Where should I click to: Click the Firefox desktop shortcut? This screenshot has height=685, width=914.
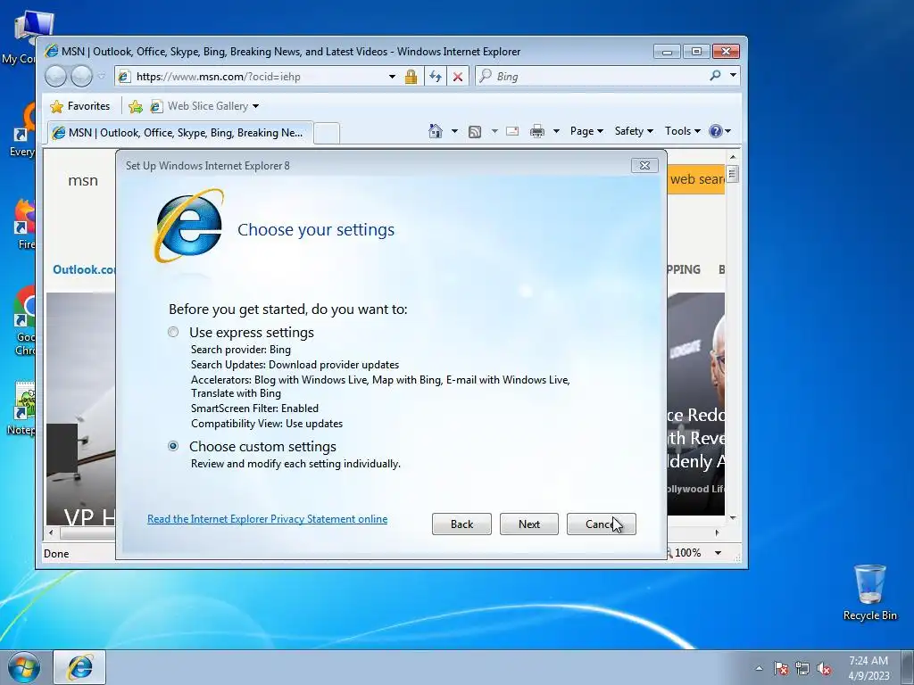24,224
